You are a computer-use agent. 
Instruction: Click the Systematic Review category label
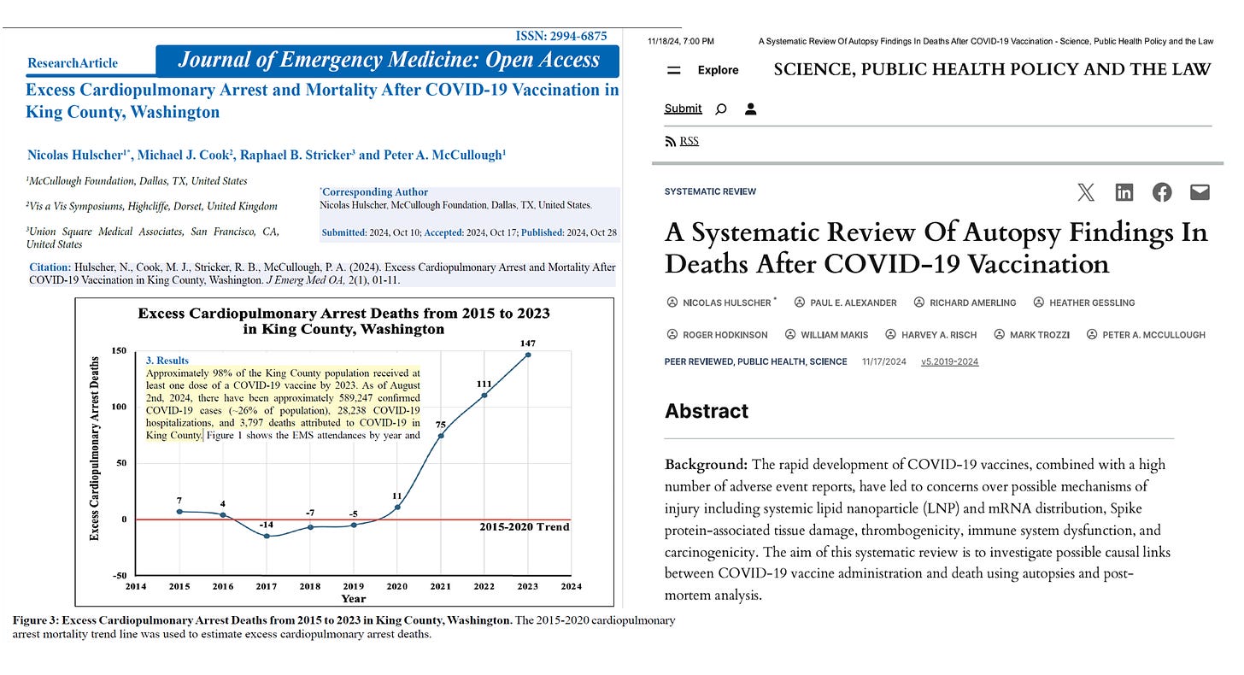tap(710, 192)
